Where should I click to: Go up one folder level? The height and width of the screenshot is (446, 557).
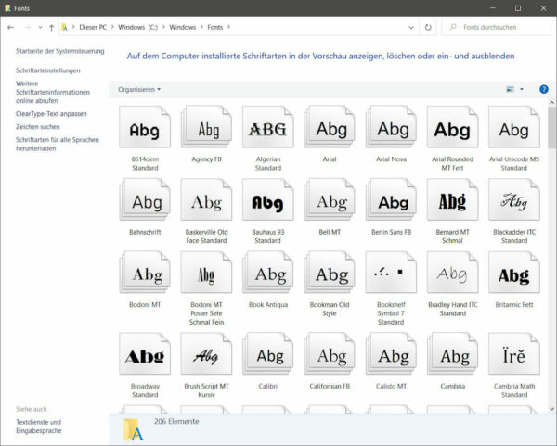click(x=51, y=27)
